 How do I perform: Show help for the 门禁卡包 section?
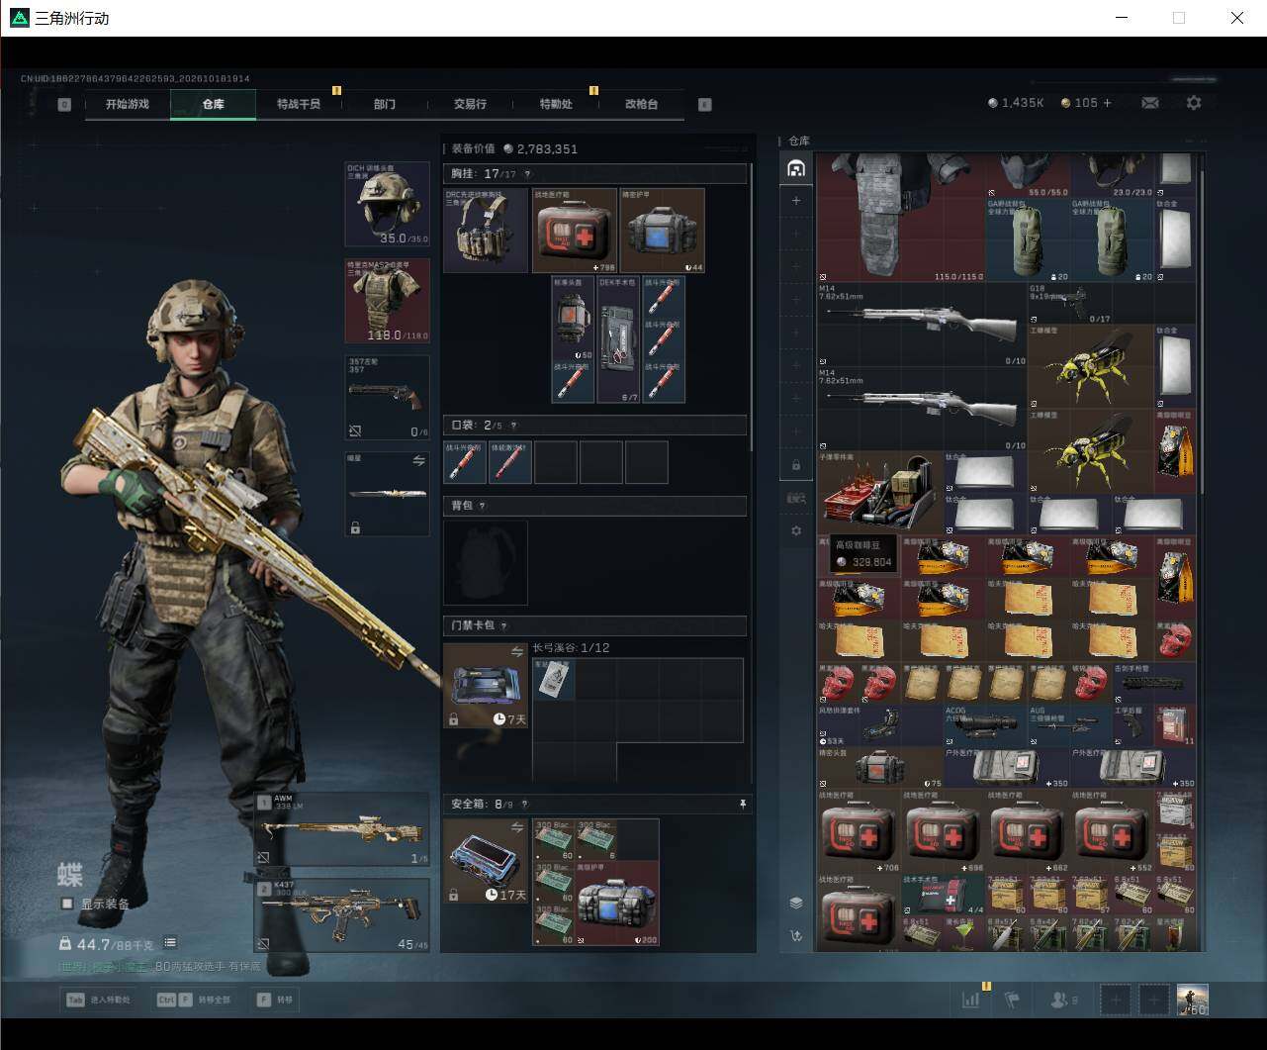(504, 626)
